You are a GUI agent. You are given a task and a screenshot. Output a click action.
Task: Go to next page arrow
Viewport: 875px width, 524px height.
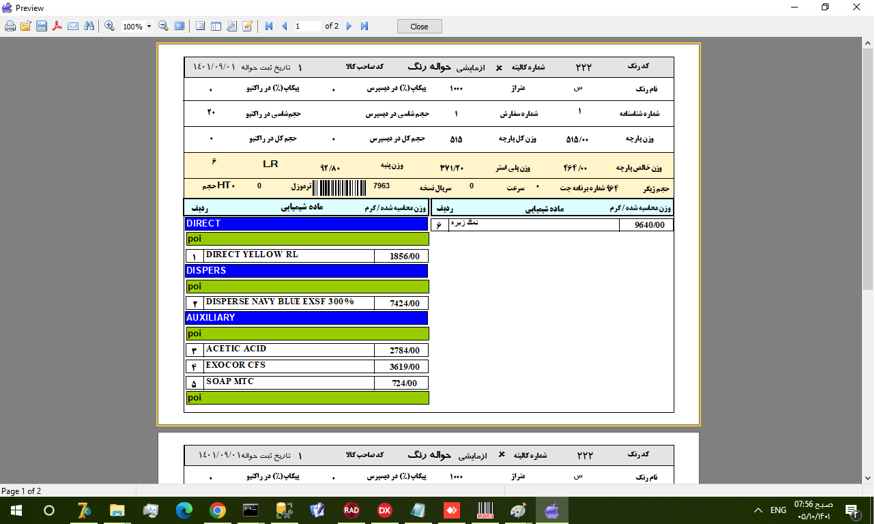[x=349, y=26]
